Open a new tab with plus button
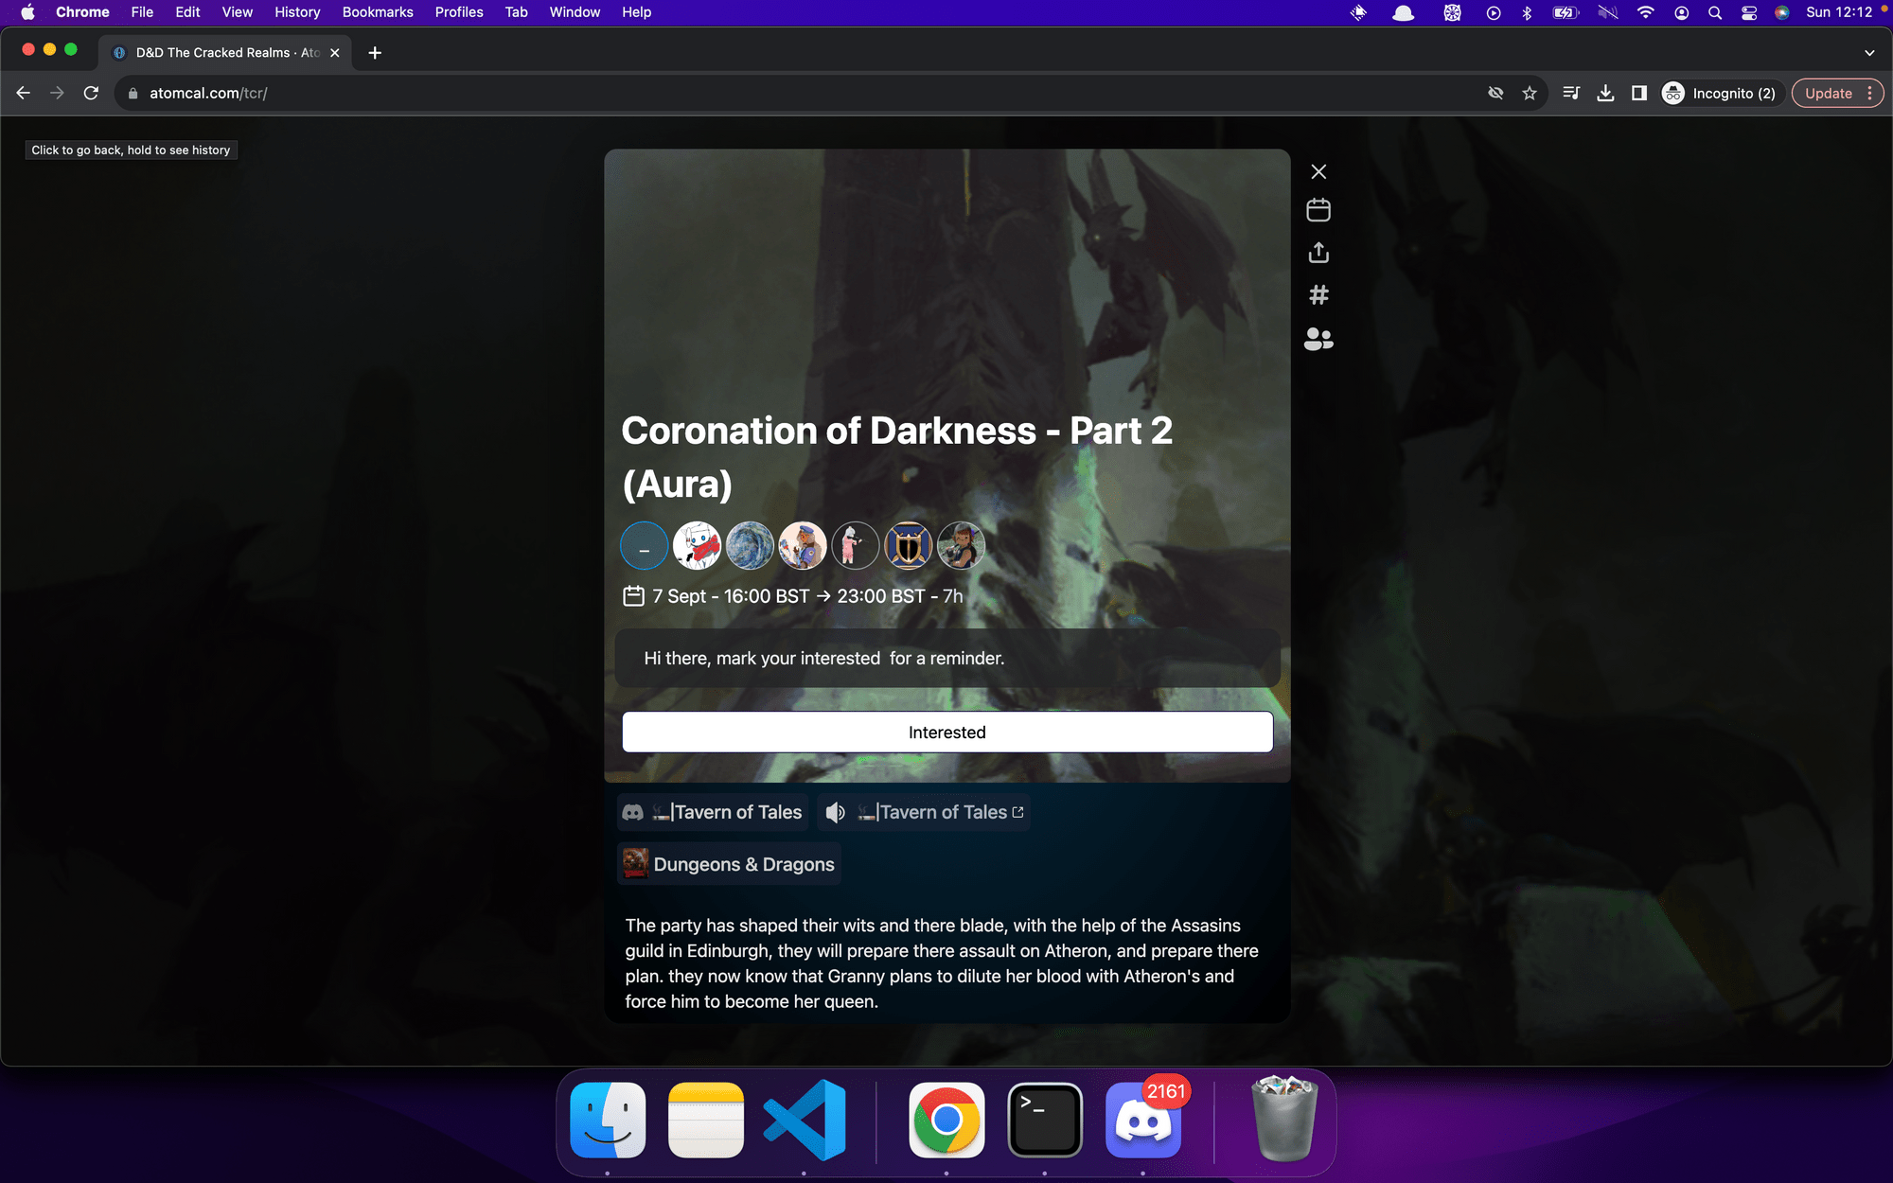 click(375, 53)
